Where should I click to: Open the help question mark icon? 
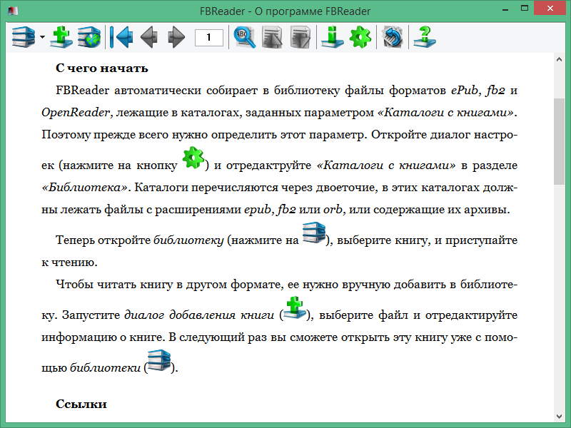click(x=424, y=37)
